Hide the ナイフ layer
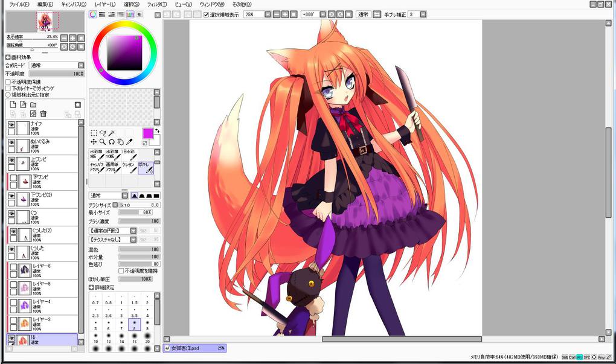 click(x=12, y=125)
